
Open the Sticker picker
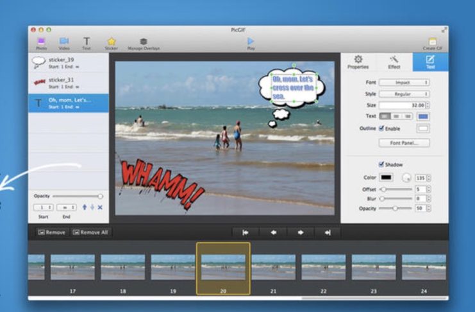(x=111, y=41)
